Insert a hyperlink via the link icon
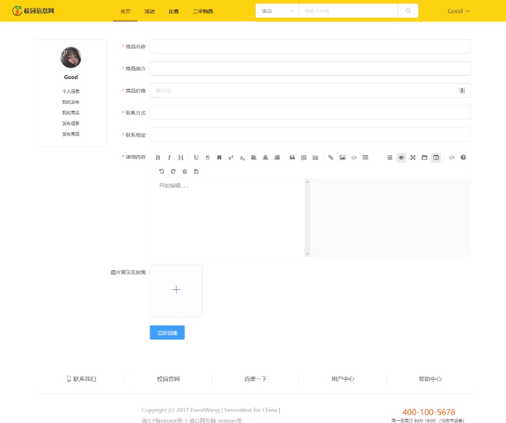Viewport: 506px width, 423px height. (x=331, y=157)
